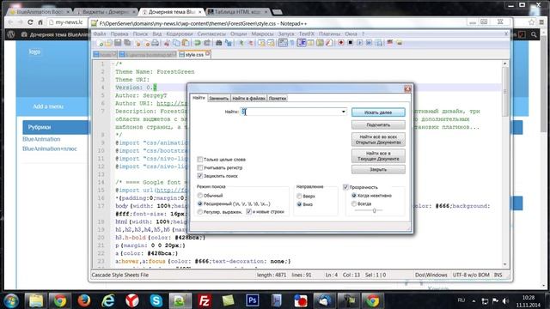
Task: Click the Save recorded macro icon
Action: (x=379, y=43)
